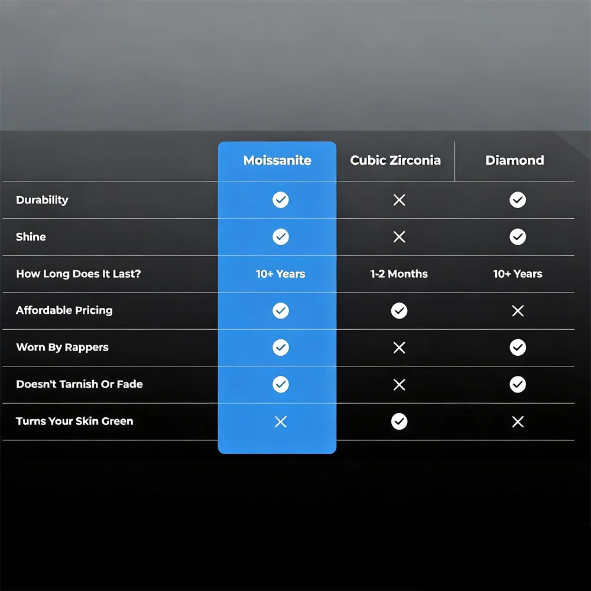The image size is (591, 591).
Task: Click Moissanite Turns Your Skin Green X
Action: pyautogui.click(x=281, y=421)
